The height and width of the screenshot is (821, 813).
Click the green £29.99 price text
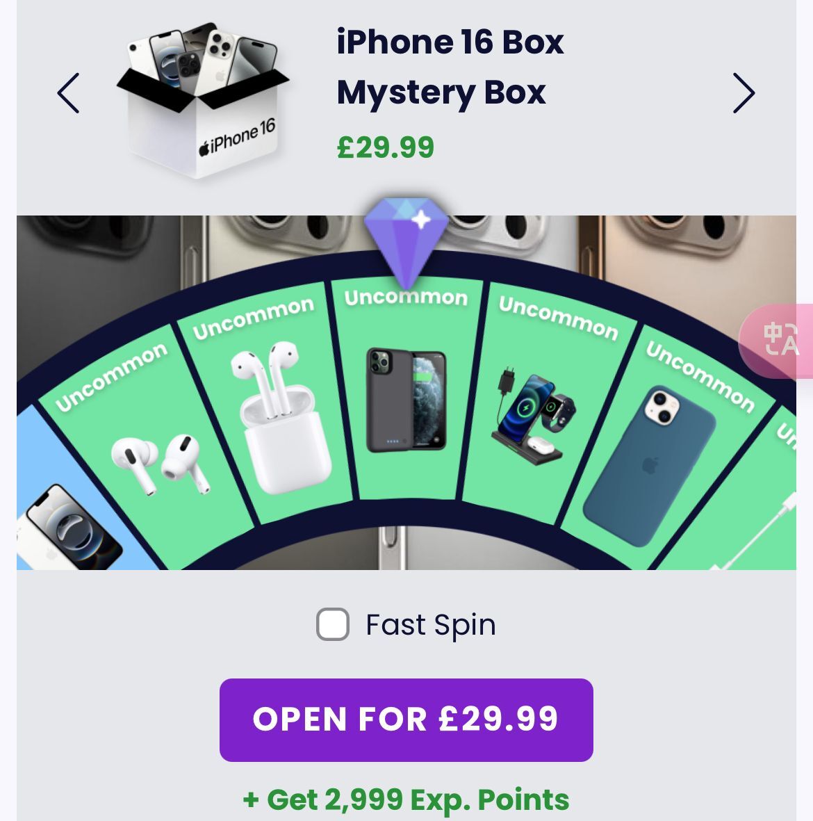[x=386, y=147]
